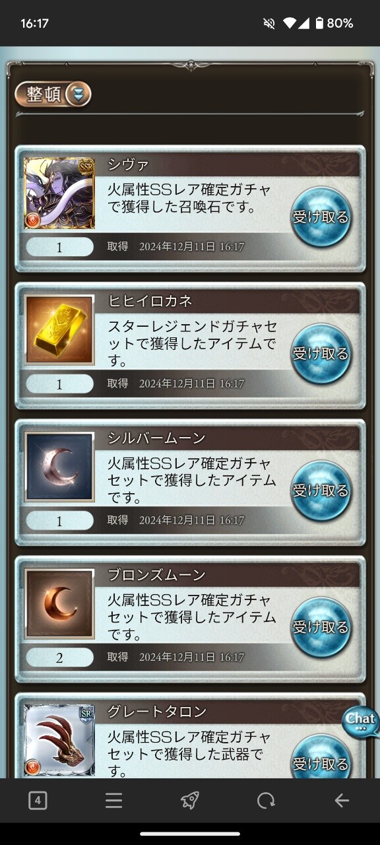Viewport: 380px width, 845px height.
Task: Receive the ブロンズムーン items
Action: 321,627
